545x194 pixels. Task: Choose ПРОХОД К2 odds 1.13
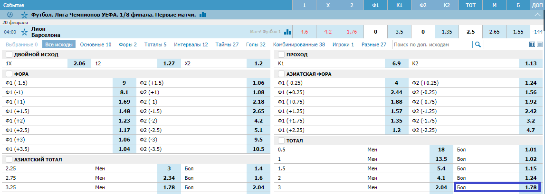[530, 63]
